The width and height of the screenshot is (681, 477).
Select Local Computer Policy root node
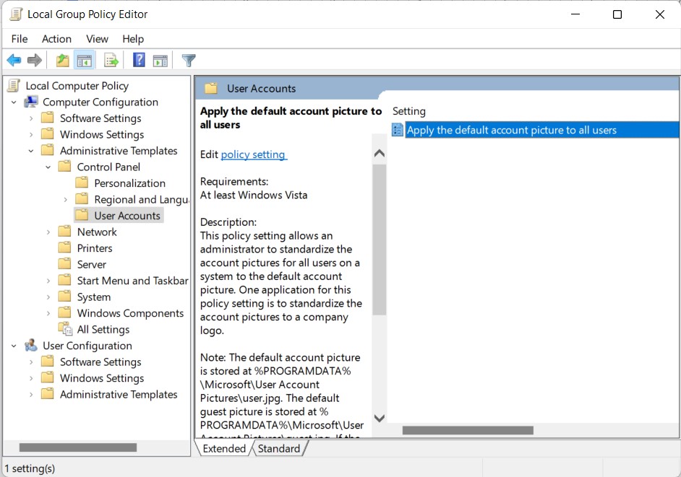pos(77,86)
